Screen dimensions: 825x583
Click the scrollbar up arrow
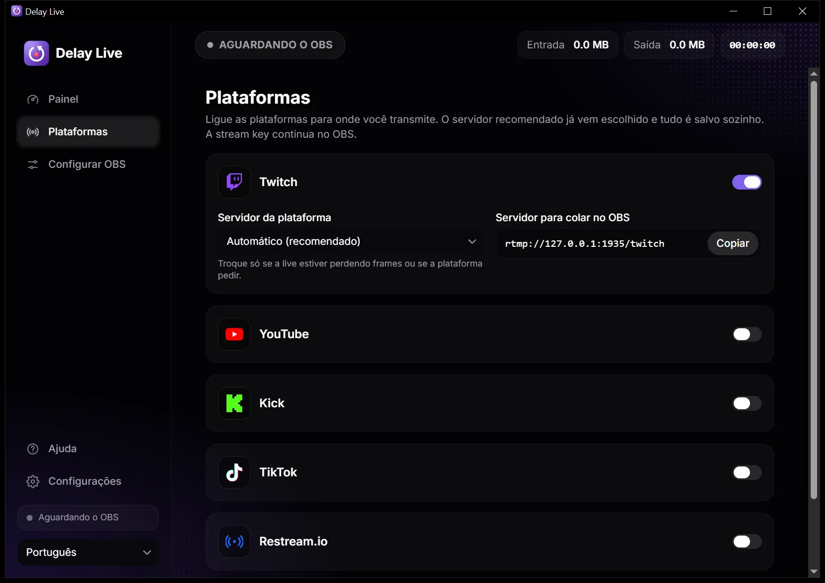point(814,74)
